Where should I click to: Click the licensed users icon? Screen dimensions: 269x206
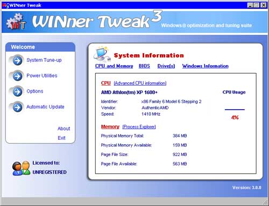point(21,168)
